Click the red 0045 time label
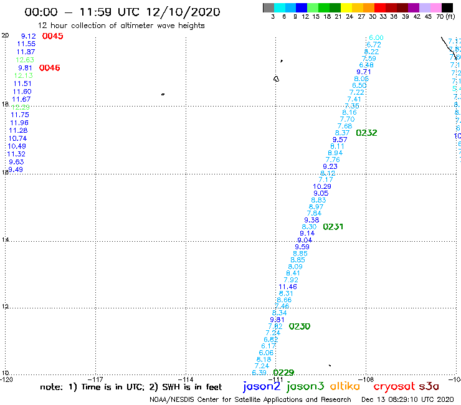 (52, 36)
